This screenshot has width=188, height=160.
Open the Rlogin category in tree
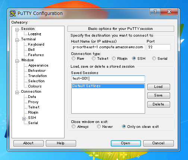click(33, 113)
